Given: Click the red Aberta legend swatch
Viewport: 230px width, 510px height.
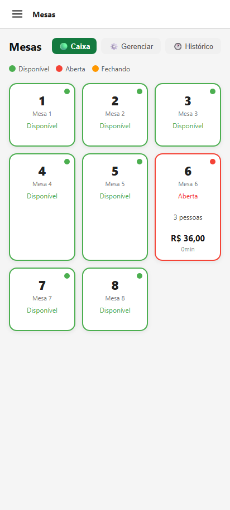Looking at the screenshot, I should tap(59, 69).
